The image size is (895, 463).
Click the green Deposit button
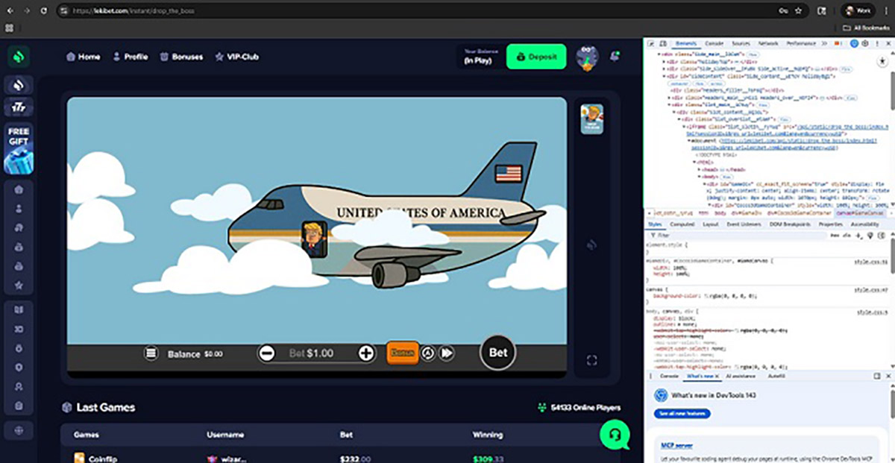coord(536,57)
